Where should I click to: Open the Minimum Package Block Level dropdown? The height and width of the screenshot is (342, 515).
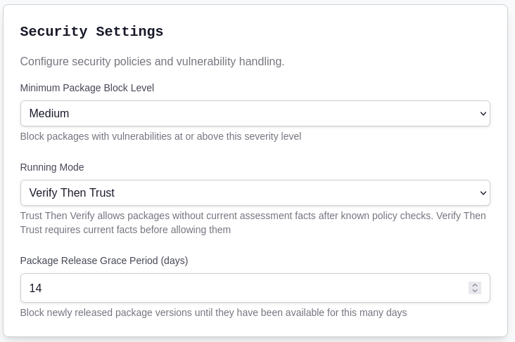255,114
